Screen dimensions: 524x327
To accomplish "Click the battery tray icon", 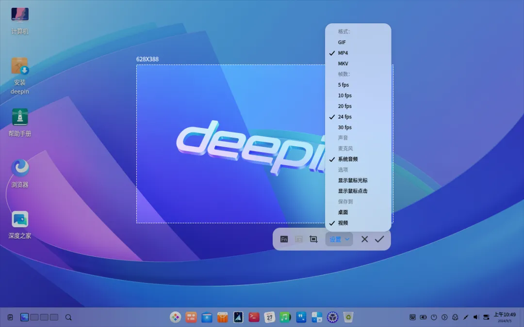I will (423, 317).
